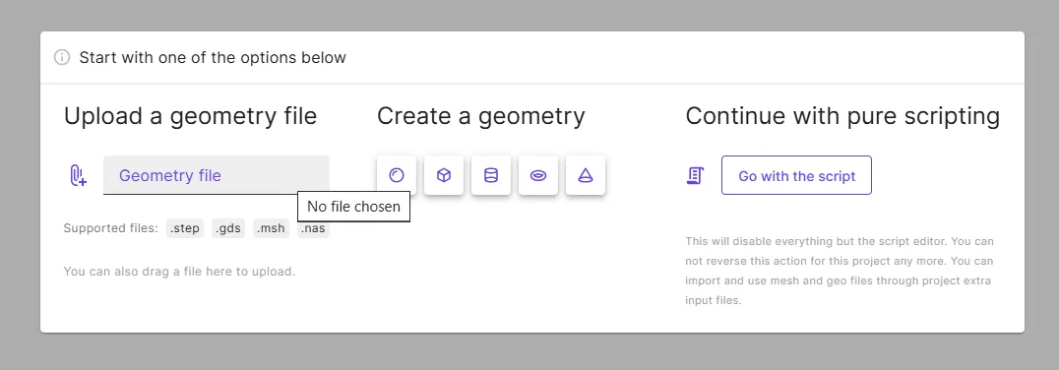Select the .nas file type chip
1059x370 pixels.
[313, 229]
